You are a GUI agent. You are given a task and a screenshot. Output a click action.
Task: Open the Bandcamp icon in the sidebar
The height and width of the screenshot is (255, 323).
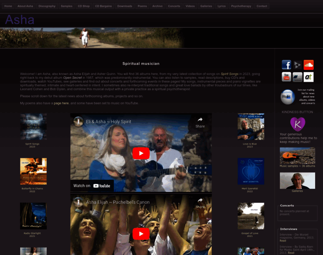[297, 77]
